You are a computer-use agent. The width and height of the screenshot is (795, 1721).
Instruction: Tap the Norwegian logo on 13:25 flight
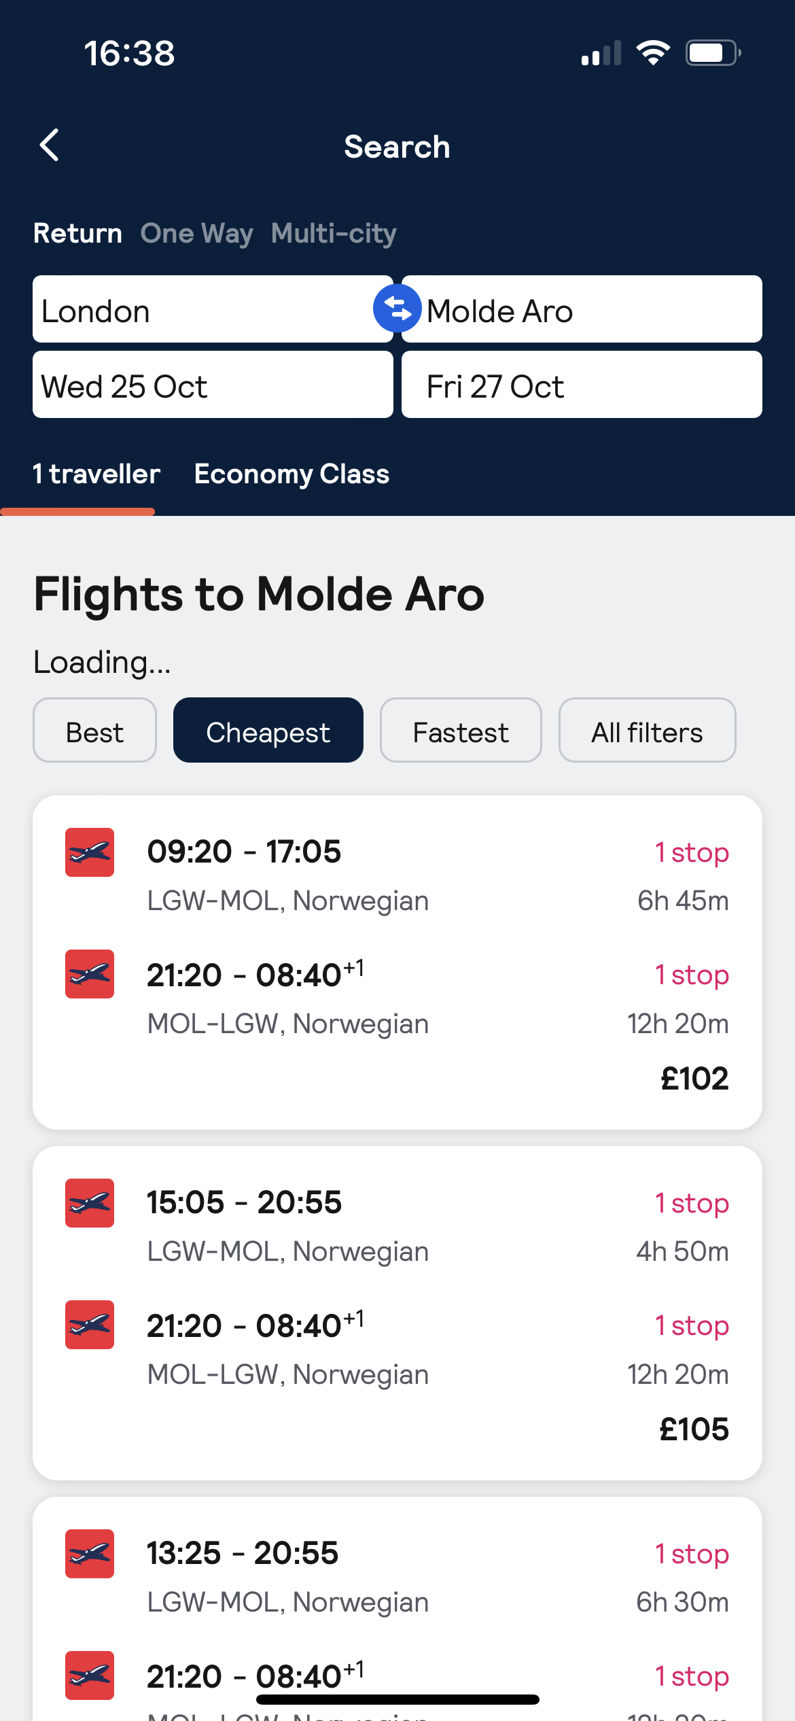[x=90, y=1554]
